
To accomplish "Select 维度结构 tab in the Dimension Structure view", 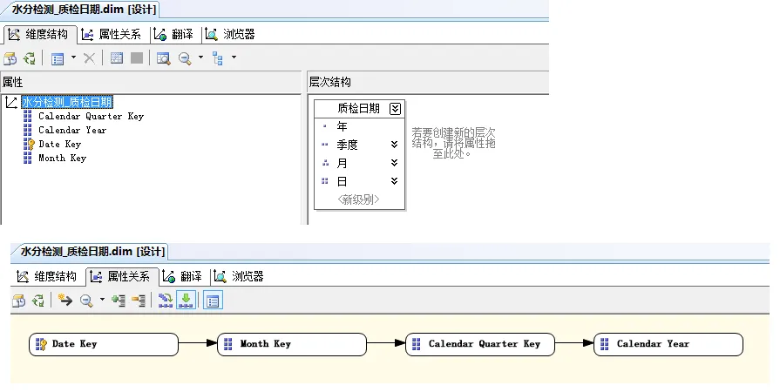I will (39, 34).
